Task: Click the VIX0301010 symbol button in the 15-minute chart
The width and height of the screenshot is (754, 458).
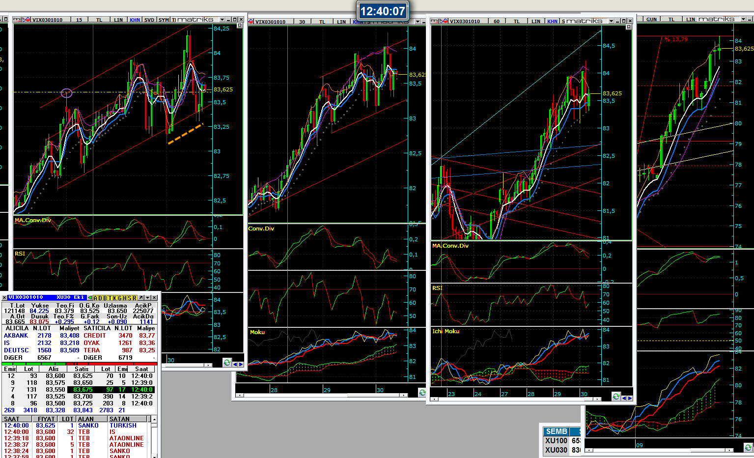Action: click(x=47, y=20)
